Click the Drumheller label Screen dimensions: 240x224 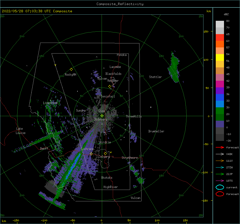156,131
